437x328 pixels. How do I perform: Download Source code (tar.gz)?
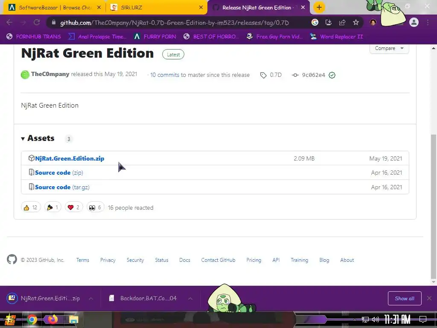coord(62,187)
